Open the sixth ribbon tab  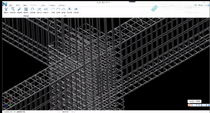(52, 5)
